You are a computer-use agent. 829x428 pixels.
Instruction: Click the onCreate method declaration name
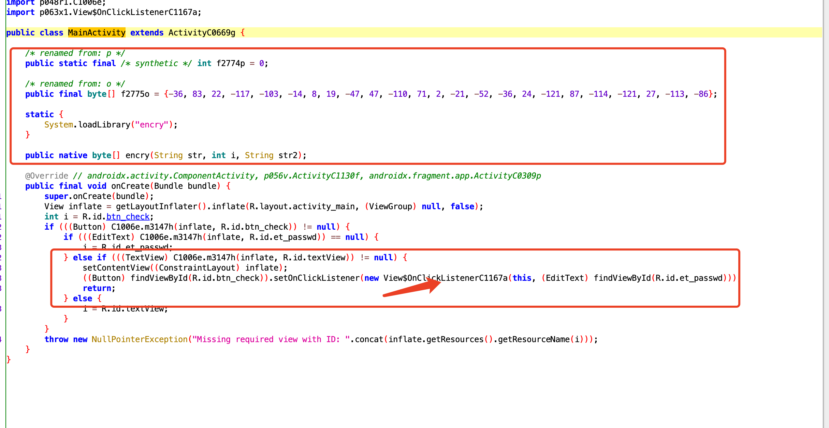[130, 186]
